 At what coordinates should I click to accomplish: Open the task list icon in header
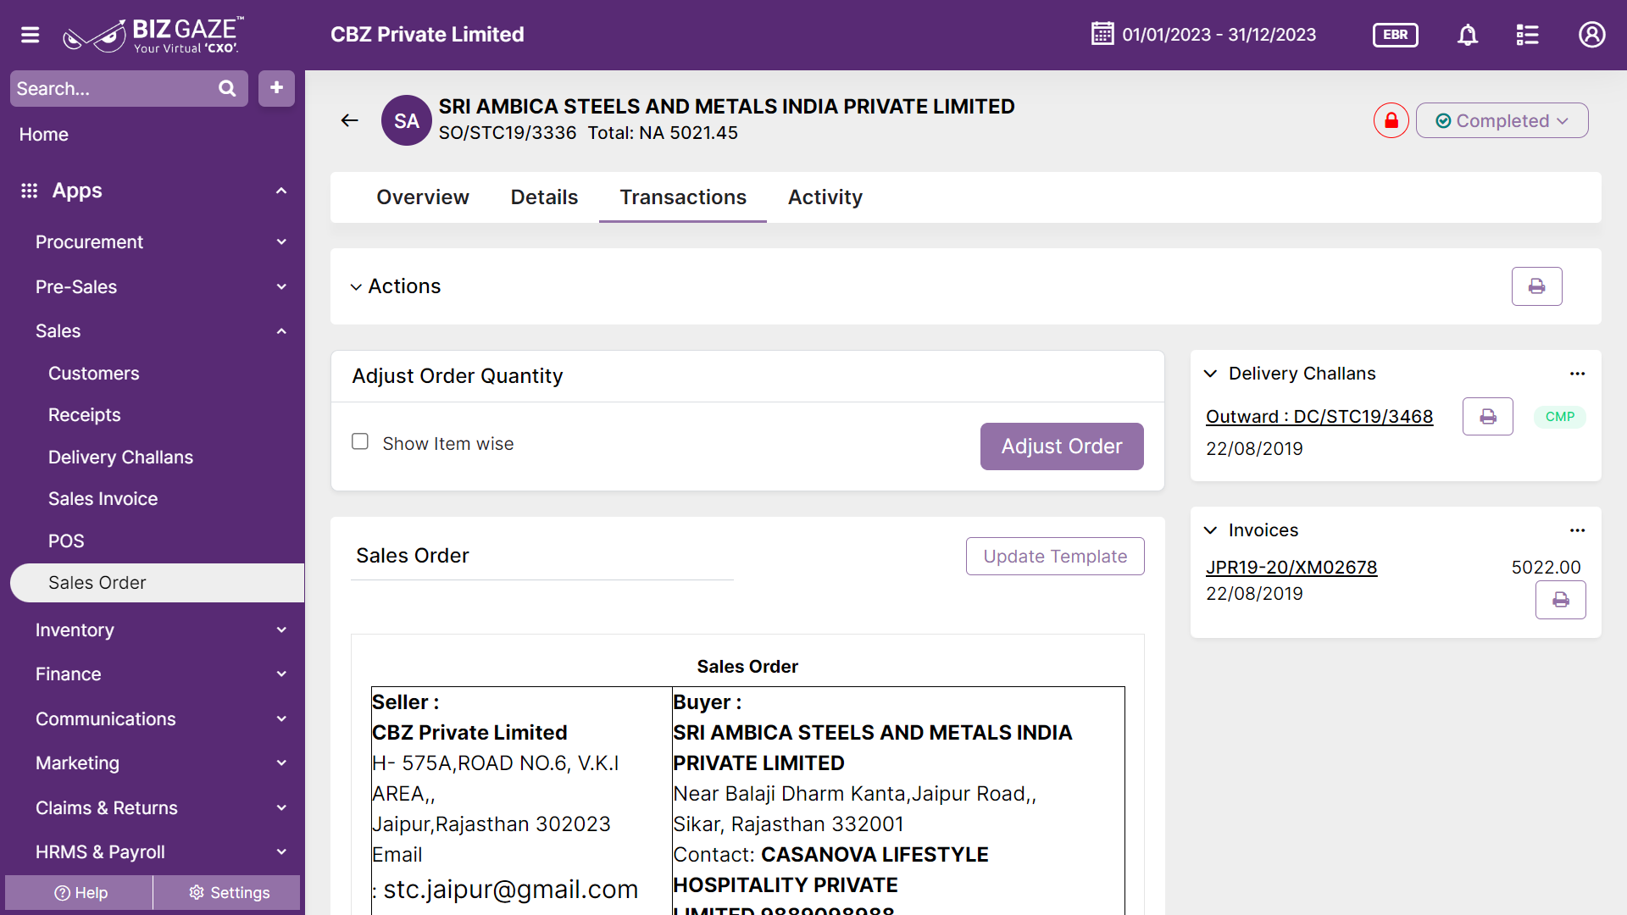pyautogui.click(x=1527, y=35)
